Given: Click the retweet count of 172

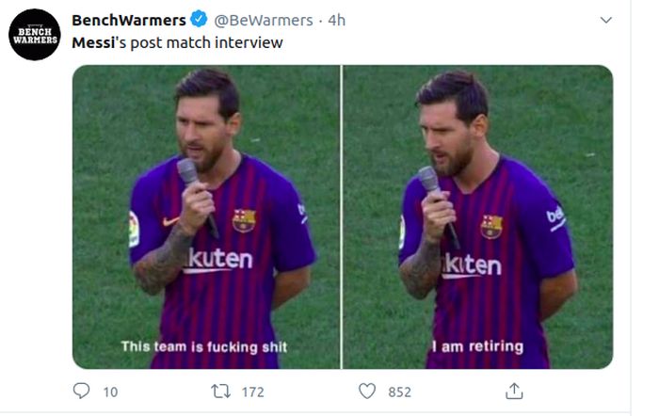Looking at the screenshot, I should [252, 392].
